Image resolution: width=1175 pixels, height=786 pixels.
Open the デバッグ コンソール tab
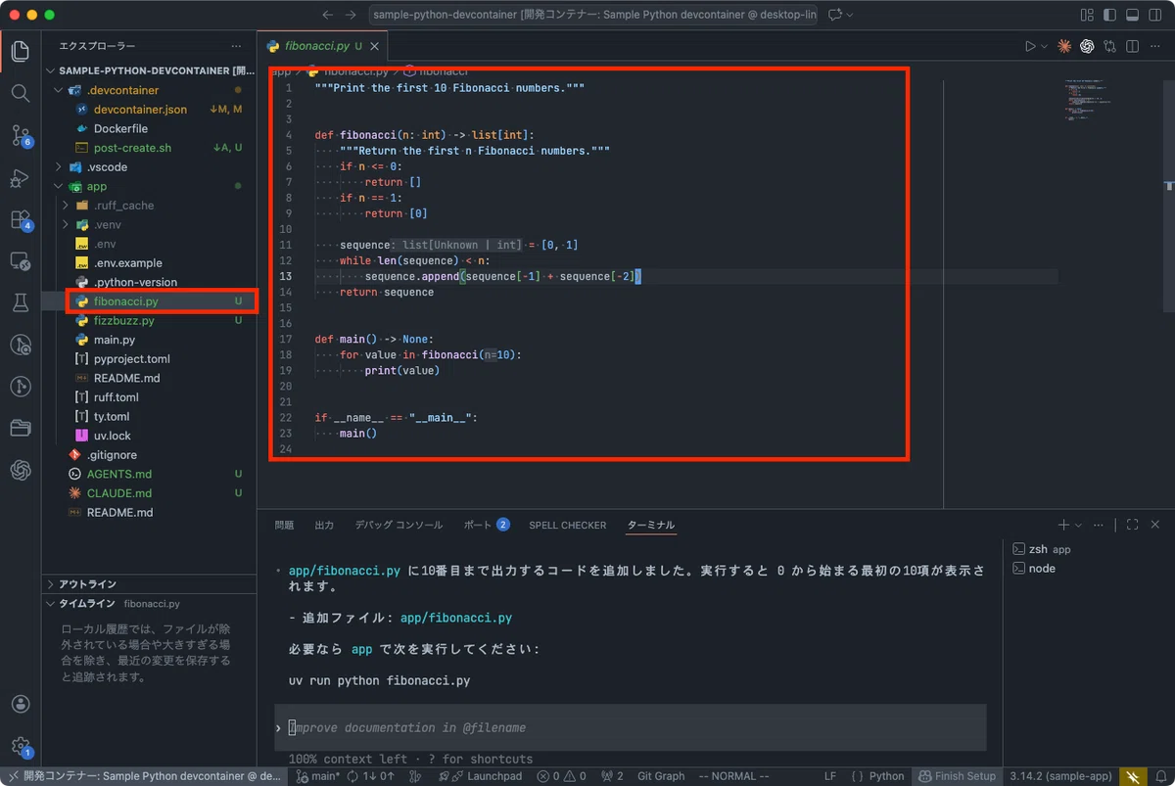click(x=399, y=525)
